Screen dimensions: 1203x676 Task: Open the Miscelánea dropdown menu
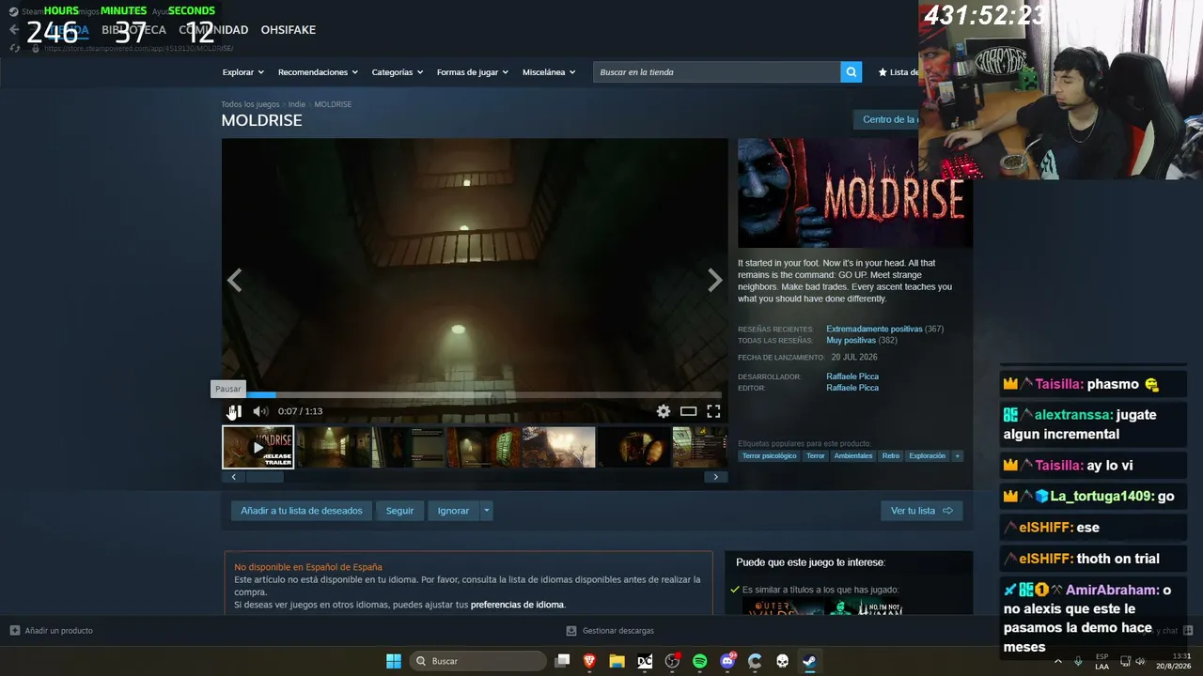(549, 72)
